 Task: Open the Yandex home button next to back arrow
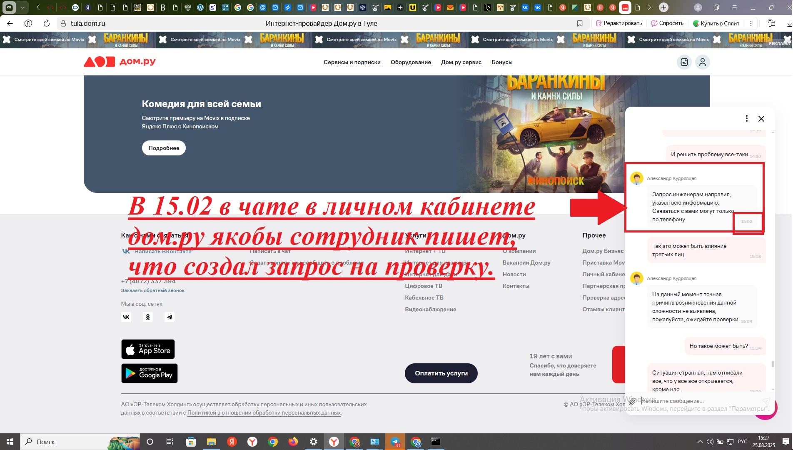28,23
